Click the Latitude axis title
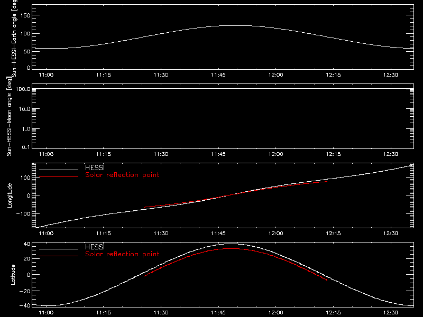This screenshot has height=317, width=423. [x=13, y=275]
